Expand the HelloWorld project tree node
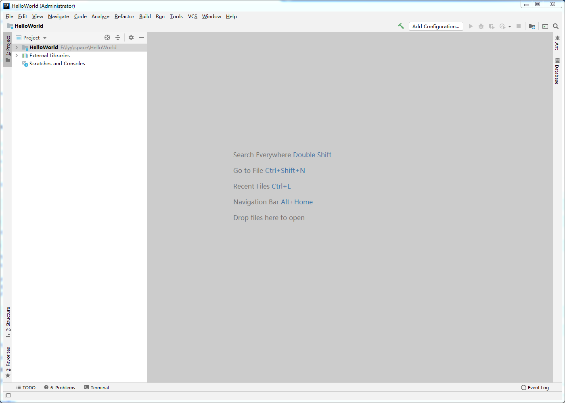 tap(17, 47)
